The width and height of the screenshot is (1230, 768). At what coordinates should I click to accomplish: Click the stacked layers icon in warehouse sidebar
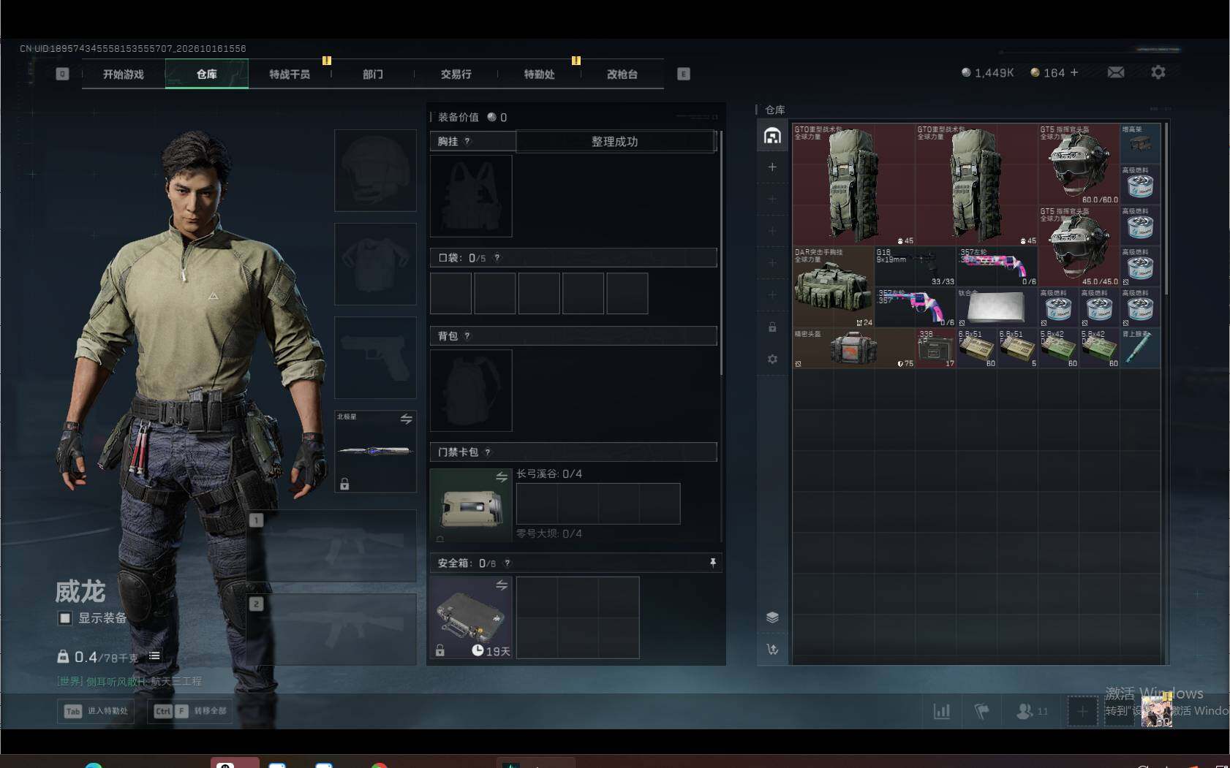tap(772, 617)
